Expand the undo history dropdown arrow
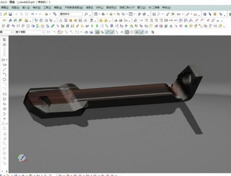This screenshot has width=231, height=176. [x=36, y=14]
